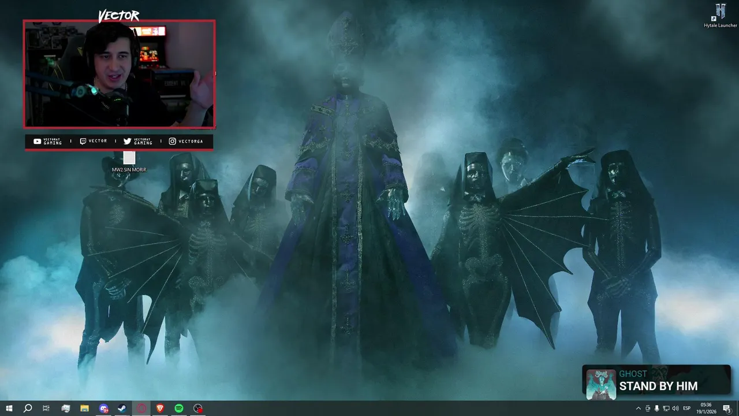The image size is (739, 416).
Task: Click the Twitter Vectorat Gaming label
Action: click(138, 142)
